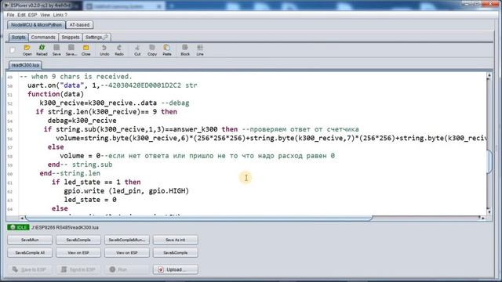Click the line "if string.len(k300_recive)== 9 then"
502x282 pixels.
tap(107, 112)
